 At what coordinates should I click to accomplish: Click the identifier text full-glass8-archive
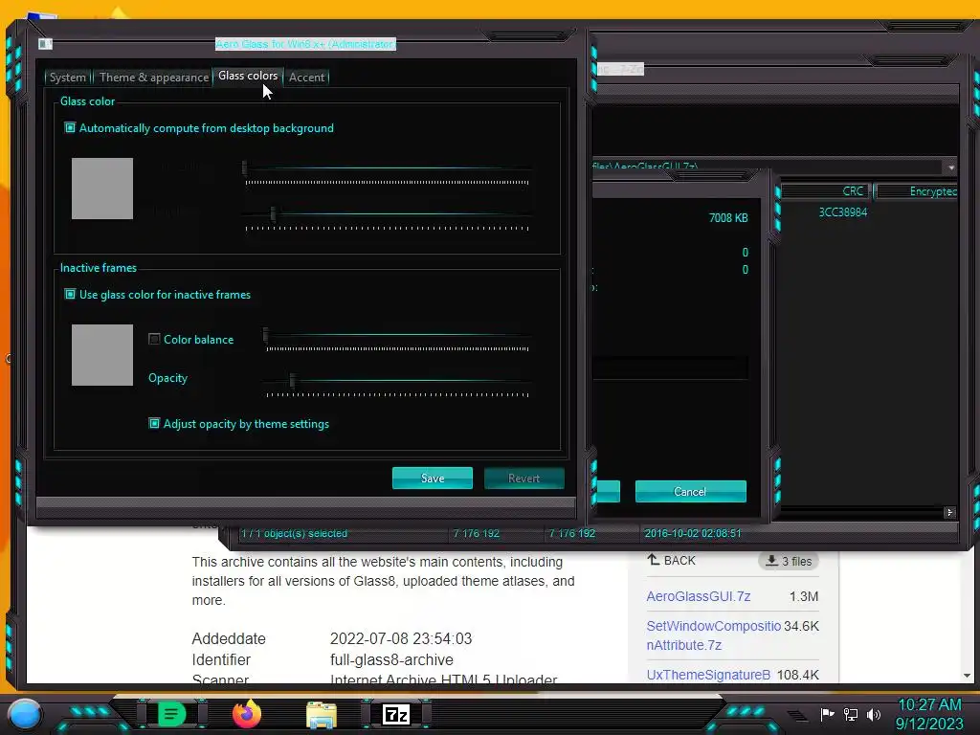(391, 660)
